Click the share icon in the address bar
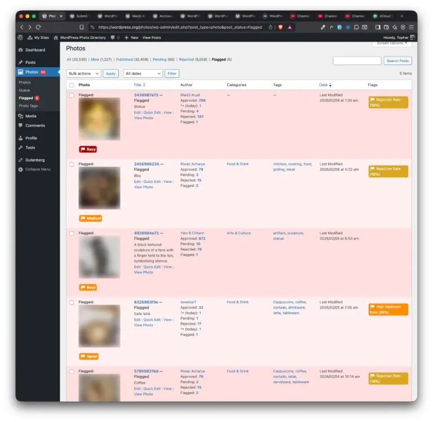This screenshot has height=422, width=433. pyautogui.click(x=271, y=27)
